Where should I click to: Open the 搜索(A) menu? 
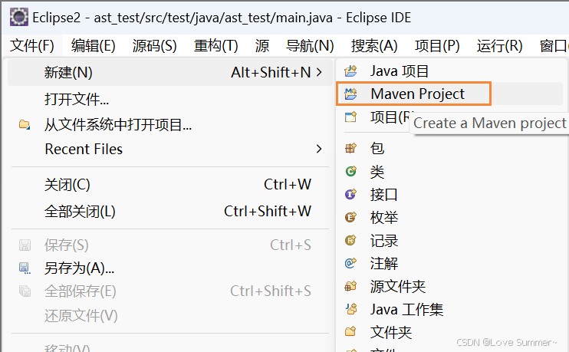click(x=374, y=46)
